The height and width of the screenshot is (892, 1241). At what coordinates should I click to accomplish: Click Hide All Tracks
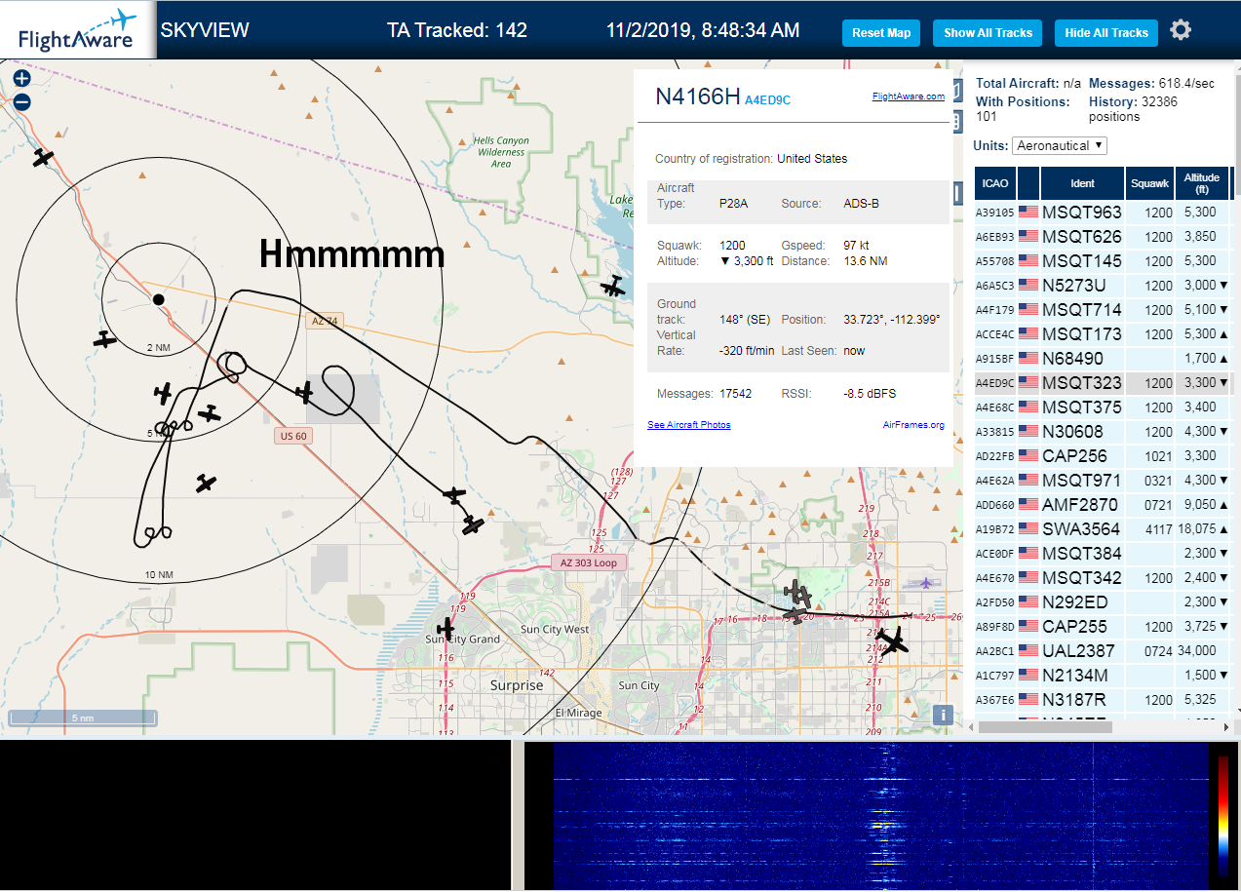[1106, 33]
